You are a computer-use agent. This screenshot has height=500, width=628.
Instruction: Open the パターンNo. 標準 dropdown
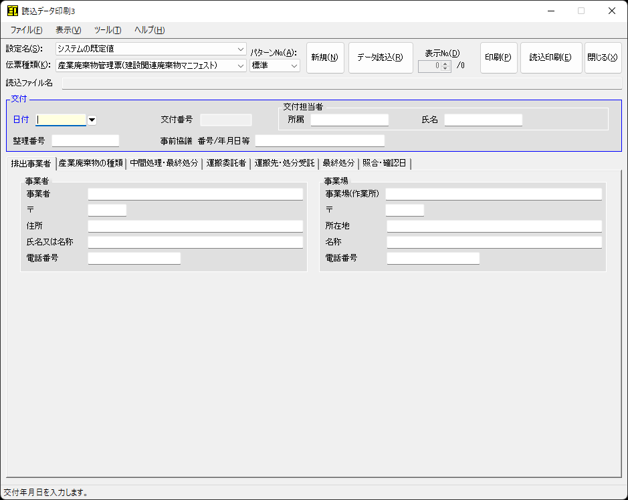coord(294,65)
